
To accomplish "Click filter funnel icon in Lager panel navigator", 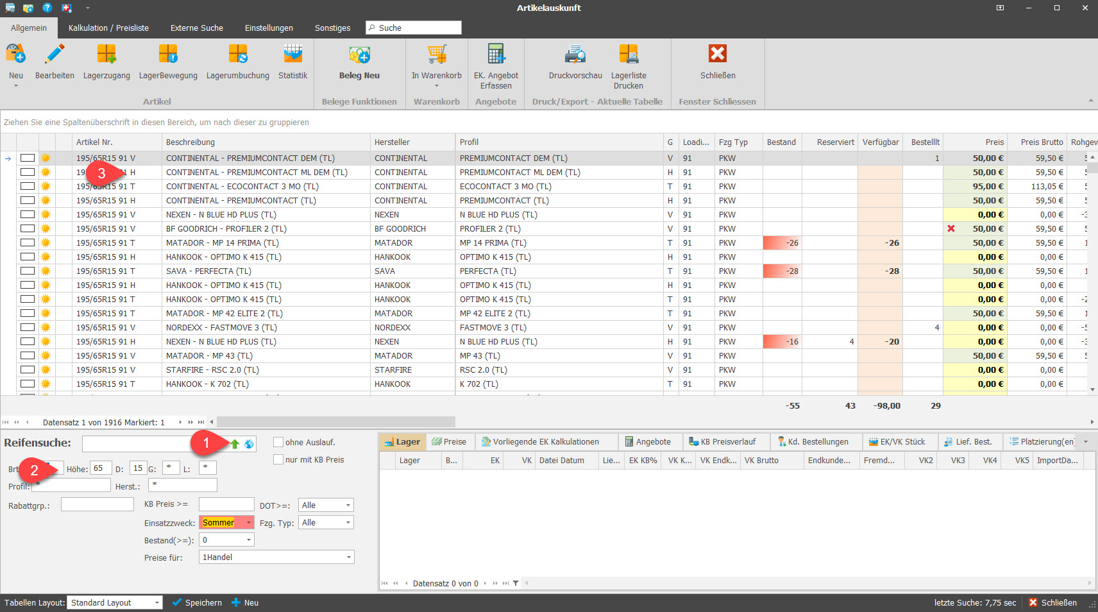I will point(516,583).
